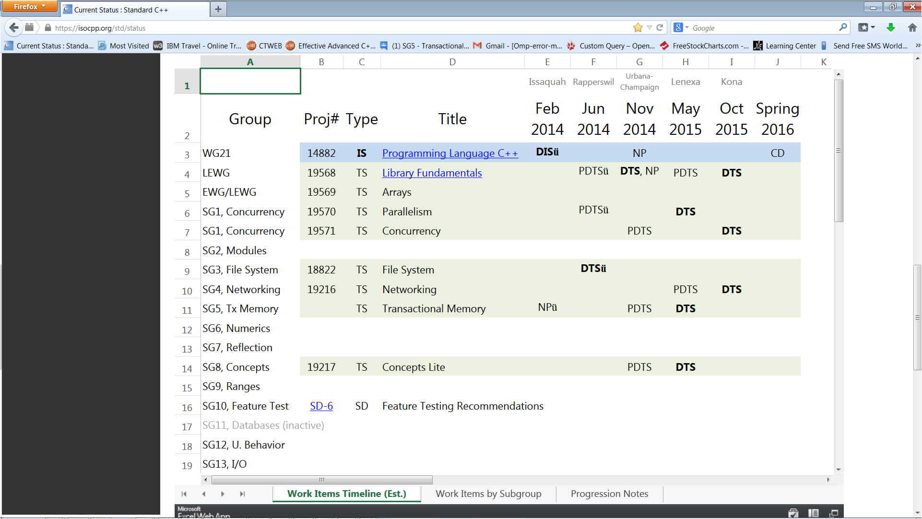Open the CTWEB bookmark
Viewport: 922px width, 519px height.
click(264, 46)
